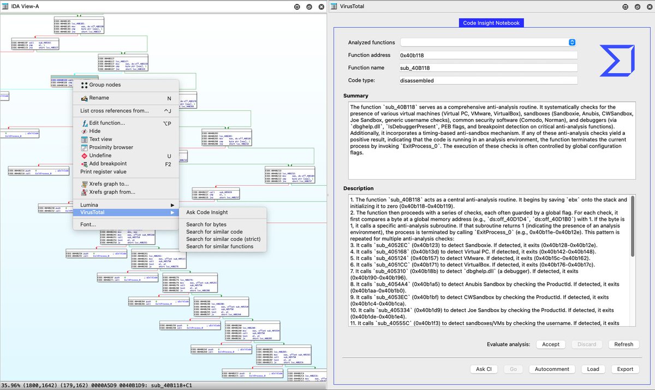The height and width of the screenshot is (390, 655).
Task: Choose Print register value
Action: pyautogui.click(x=126, y=172)
